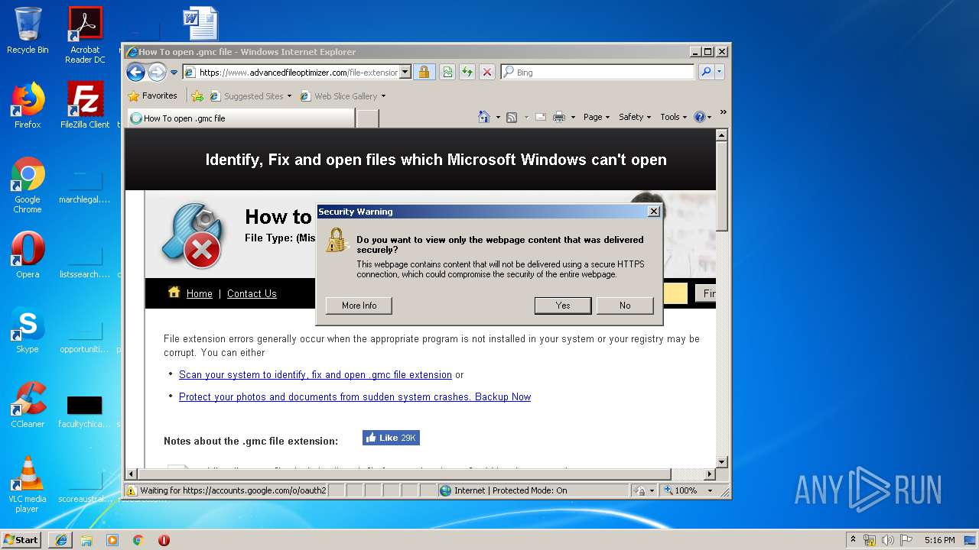Expand the address bar URL dropdown

tap(405, 73)
